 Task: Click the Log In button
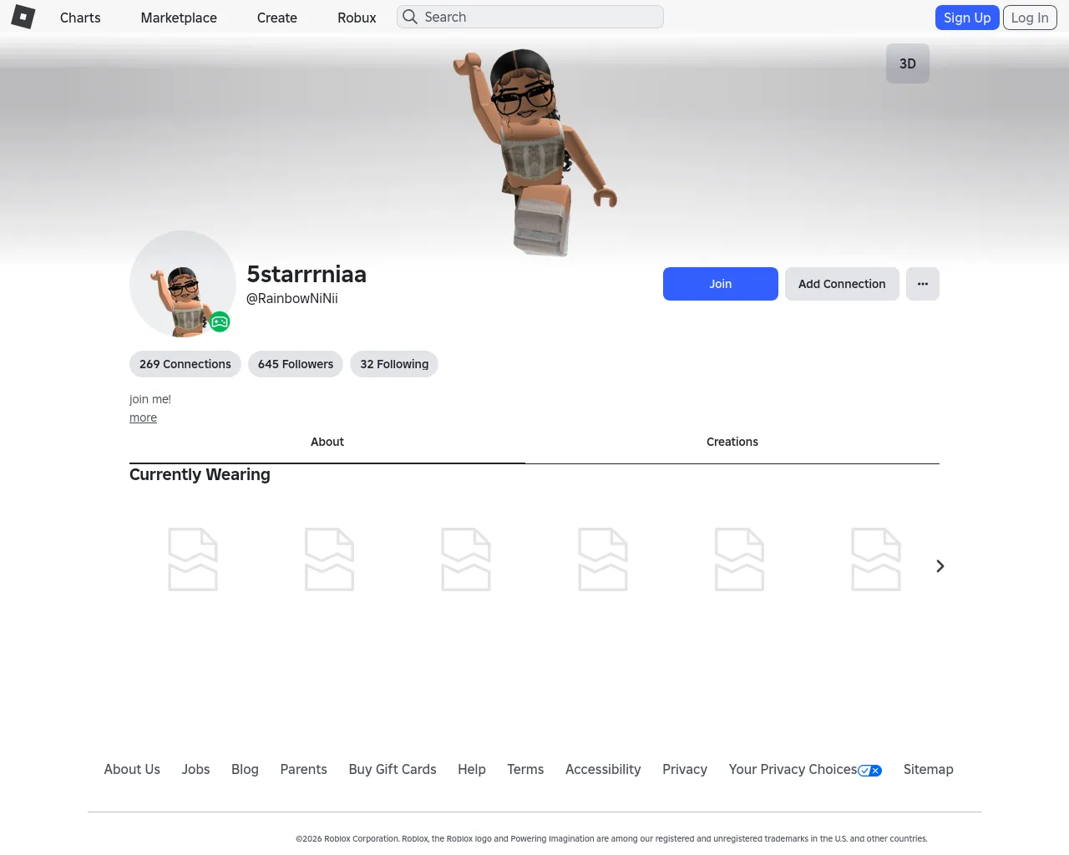point(1030,18)
